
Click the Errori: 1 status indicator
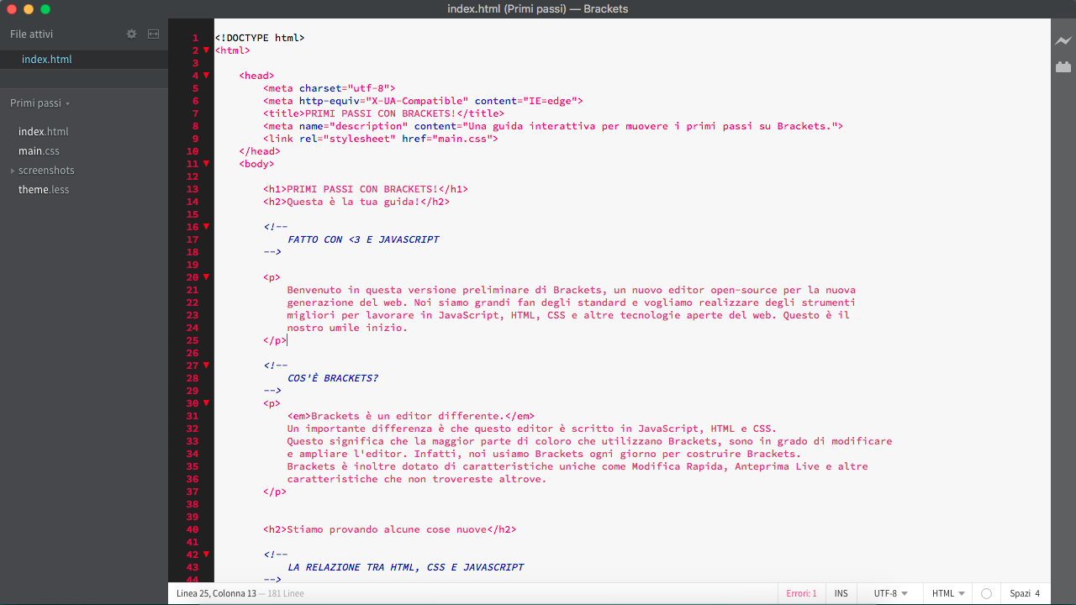coord(801,593)
